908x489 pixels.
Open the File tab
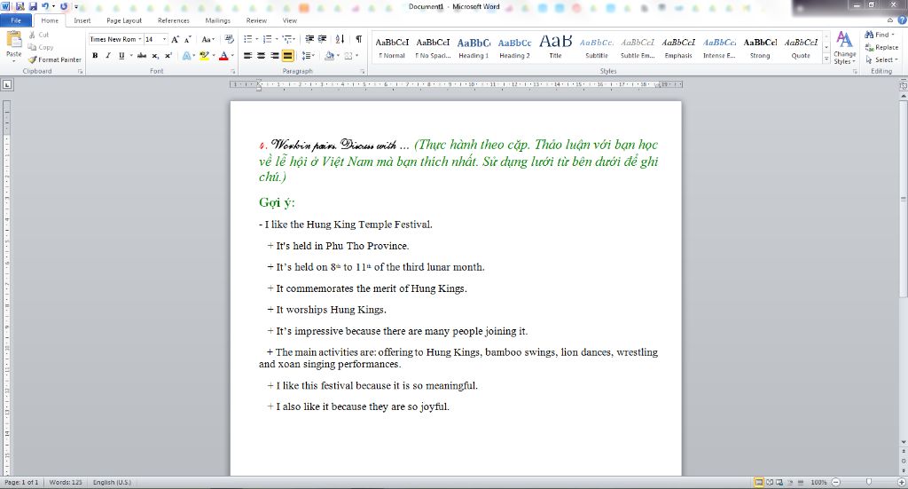point(16,20)
